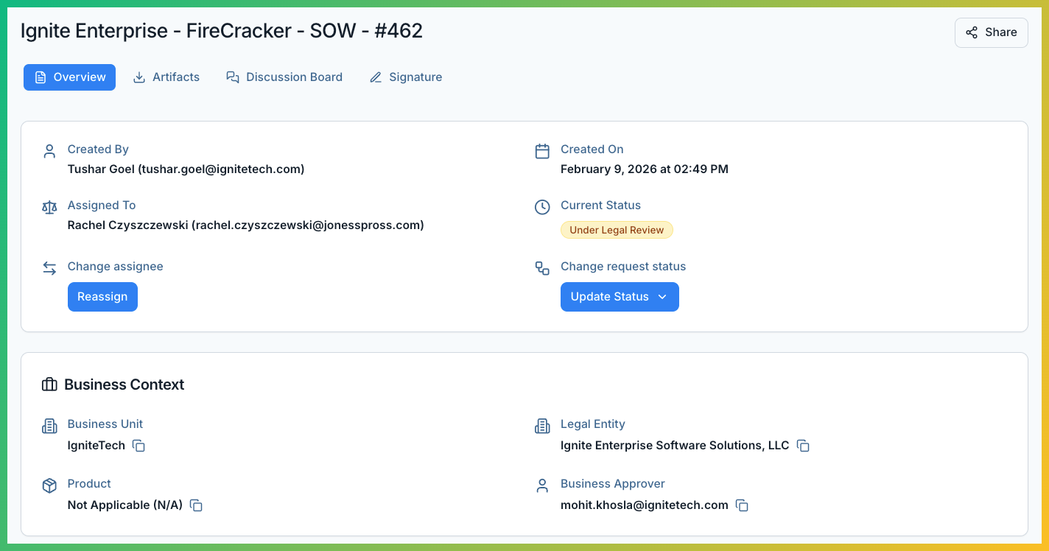Copy the Not Applicable product value

click(x=196, y=505)
